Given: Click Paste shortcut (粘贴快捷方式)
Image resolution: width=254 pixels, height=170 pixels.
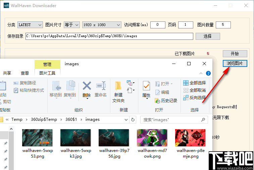Looking at the screenshot, I should coord(29,90).
